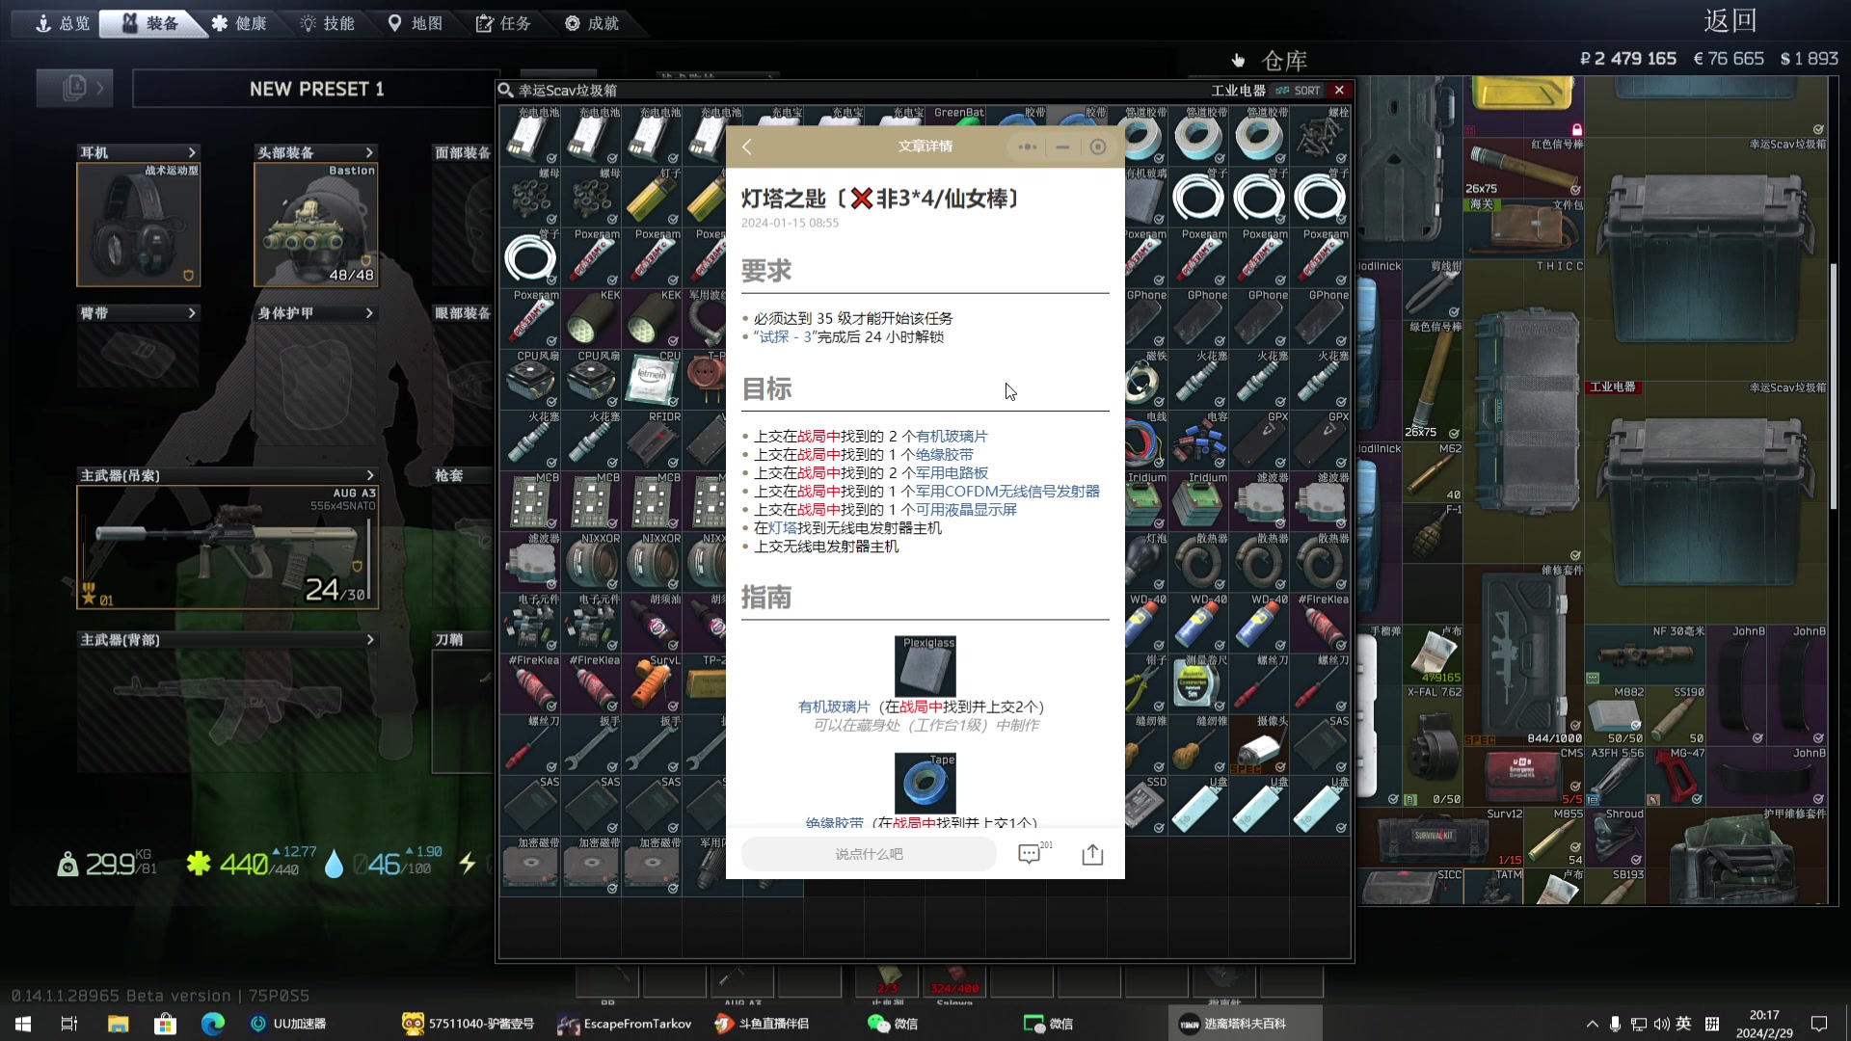The height and width of the screenshot is (1041, 1851).
Task: Click the NEW PRESET 1 name field
Action: click(316, 89)
